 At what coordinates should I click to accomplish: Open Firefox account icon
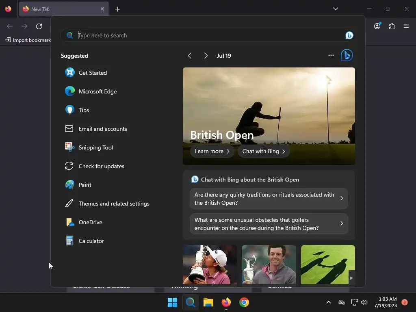(377, 26)
